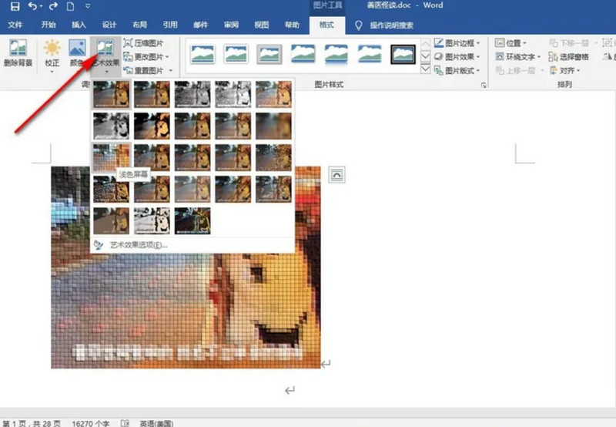Click the page count 第1页，共28页
The image size is (616, 427).
(x=32, y=423)
